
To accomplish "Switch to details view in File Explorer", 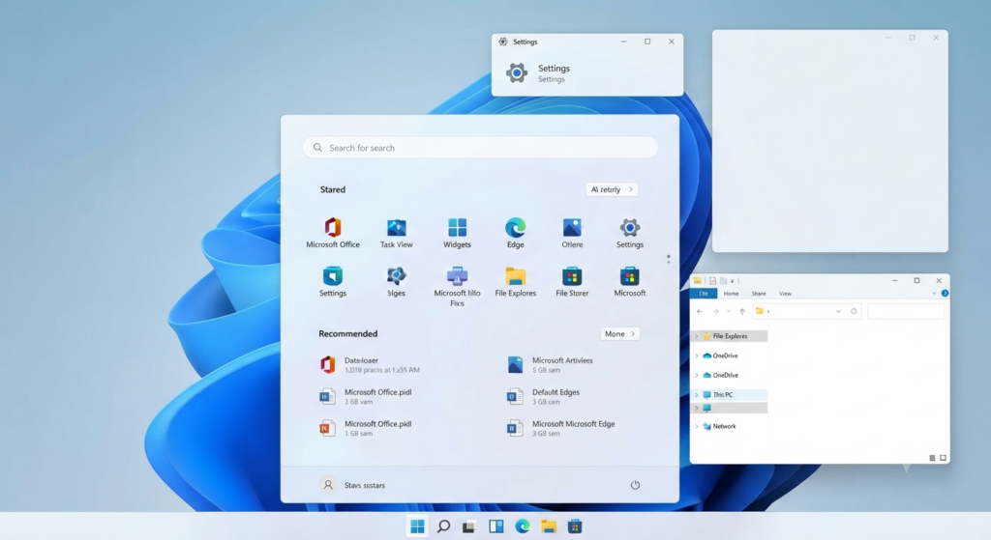I will coord(932,458).
